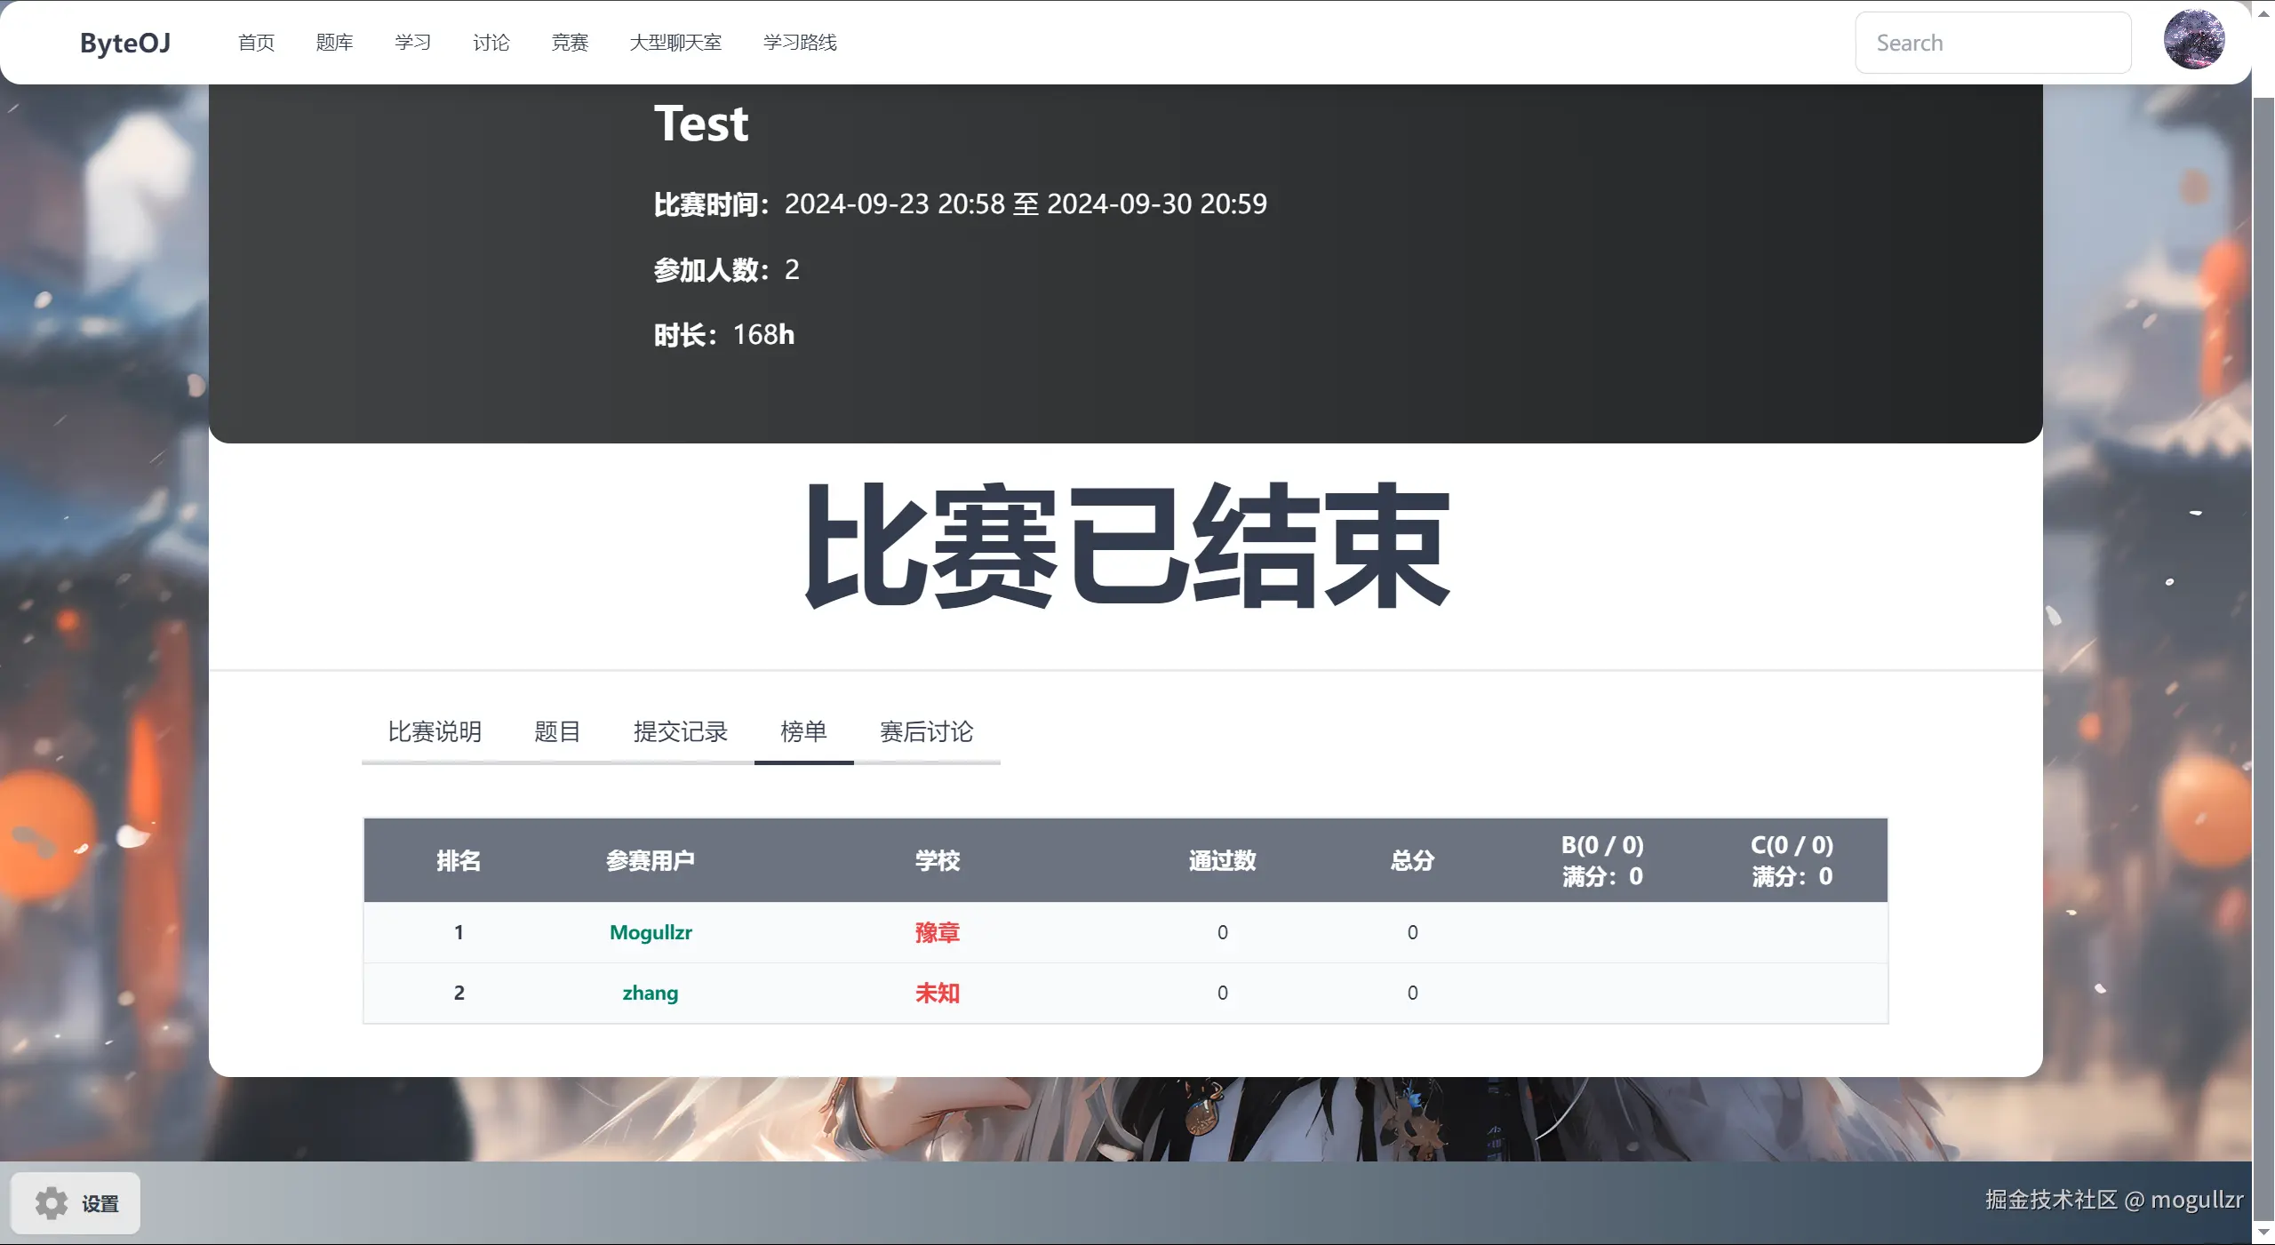Click the ByteOJ logo
This screenshot has height=1245, width=2275.
[124, 43]
